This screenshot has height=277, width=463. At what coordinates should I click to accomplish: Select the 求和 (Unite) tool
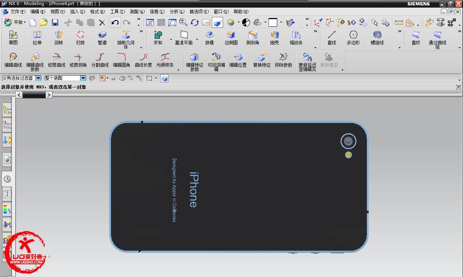158,38
